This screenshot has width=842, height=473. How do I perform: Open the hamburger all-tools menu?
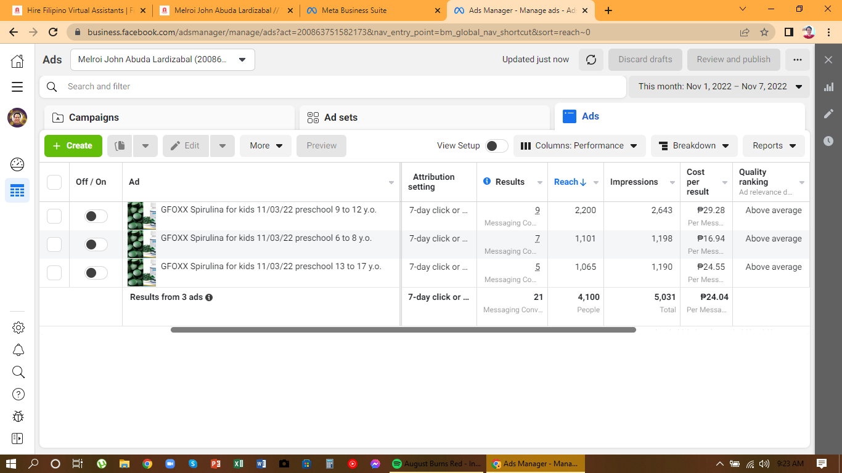point(17,87)
